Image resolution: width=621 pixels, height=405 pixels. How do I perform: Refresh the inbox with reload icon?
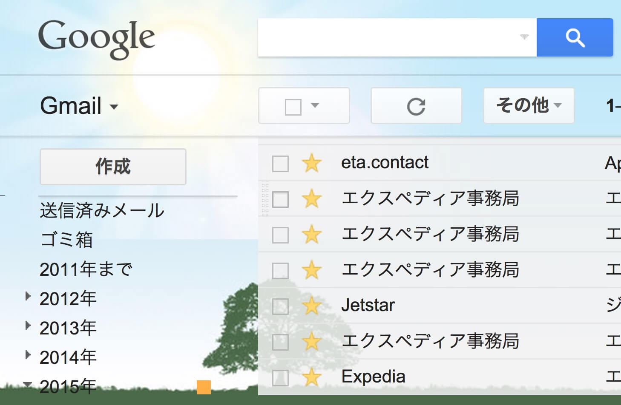pyautogui.click(x=416, y=106)
